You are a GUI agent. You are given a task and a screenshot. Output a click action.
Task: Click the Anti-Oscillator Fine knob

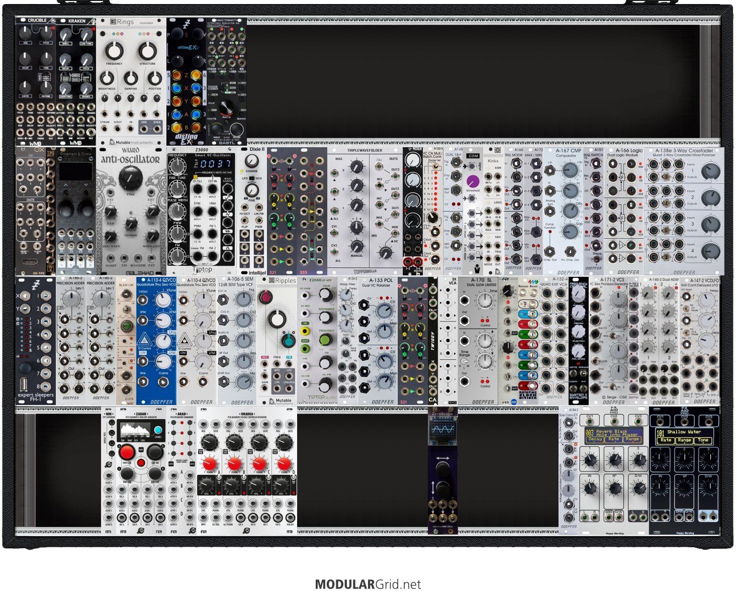131,177
